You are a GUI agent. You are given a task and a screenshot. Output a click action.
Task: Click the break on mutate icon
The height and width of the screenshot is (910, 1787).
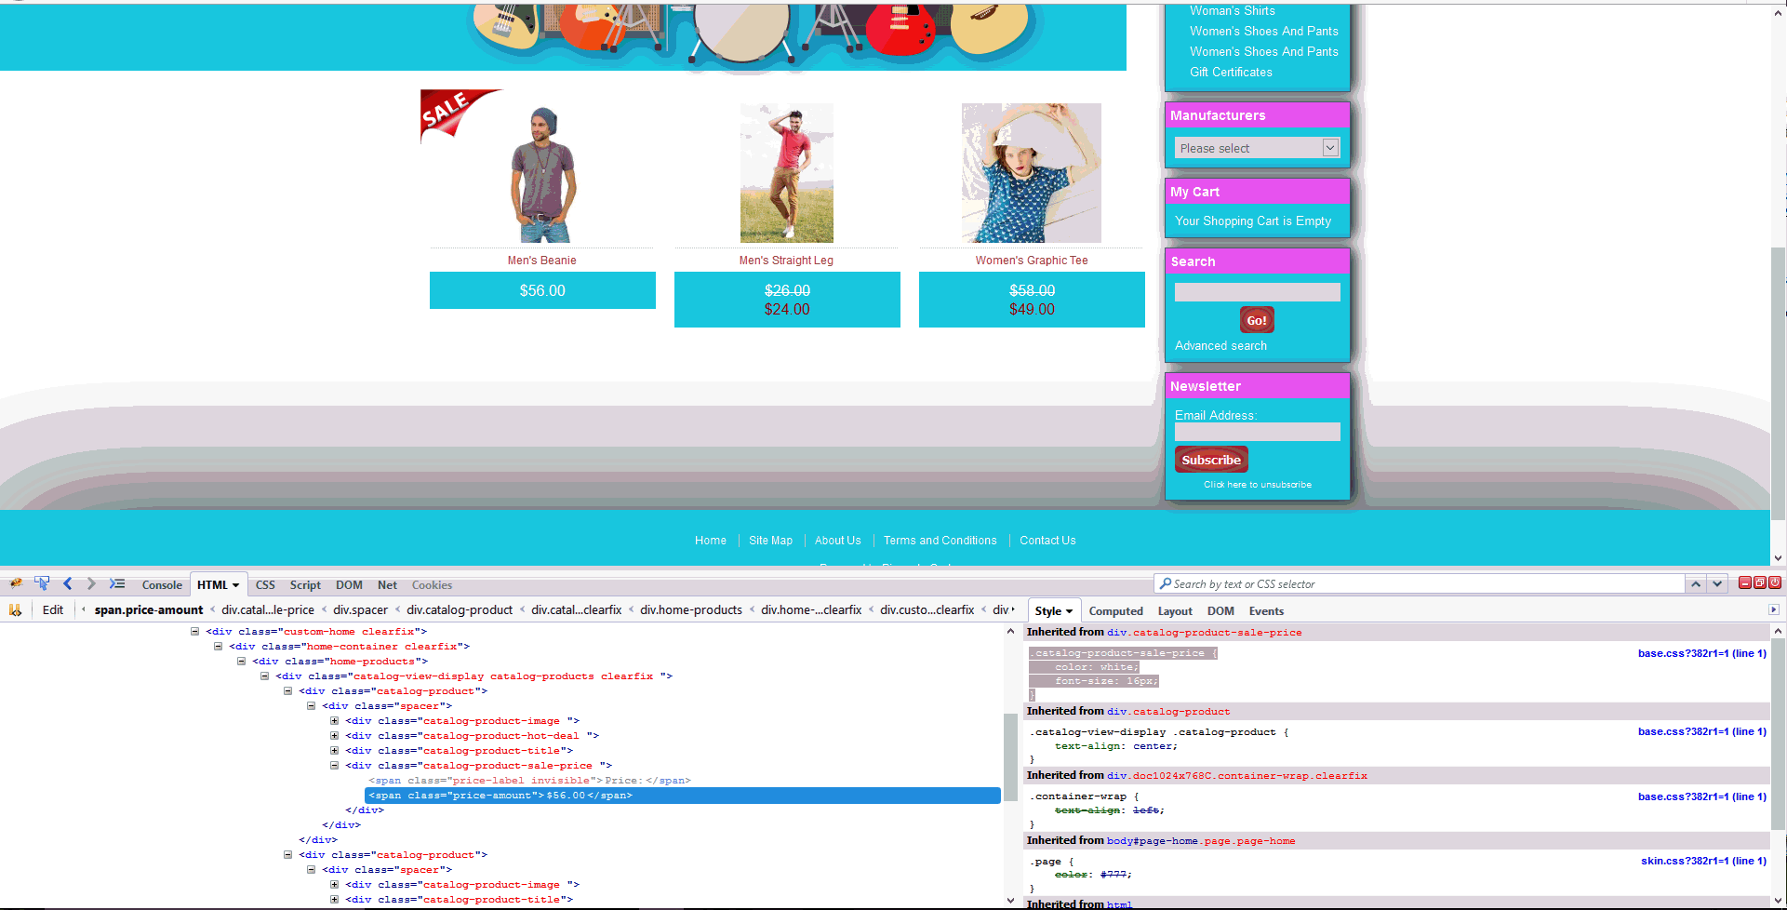[x=15, y=610]
